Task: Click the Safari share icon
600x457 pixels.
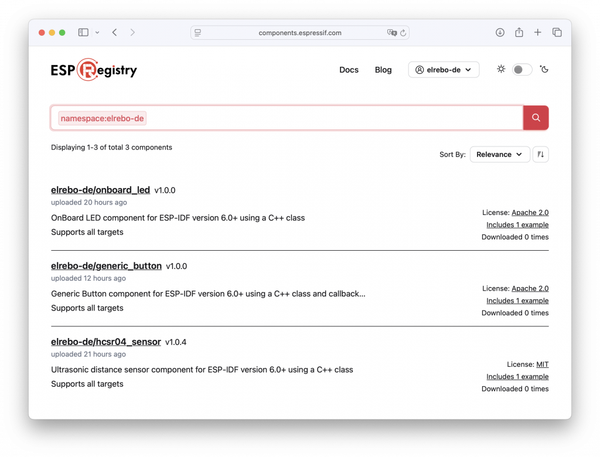Action: (x=519, y=33)
